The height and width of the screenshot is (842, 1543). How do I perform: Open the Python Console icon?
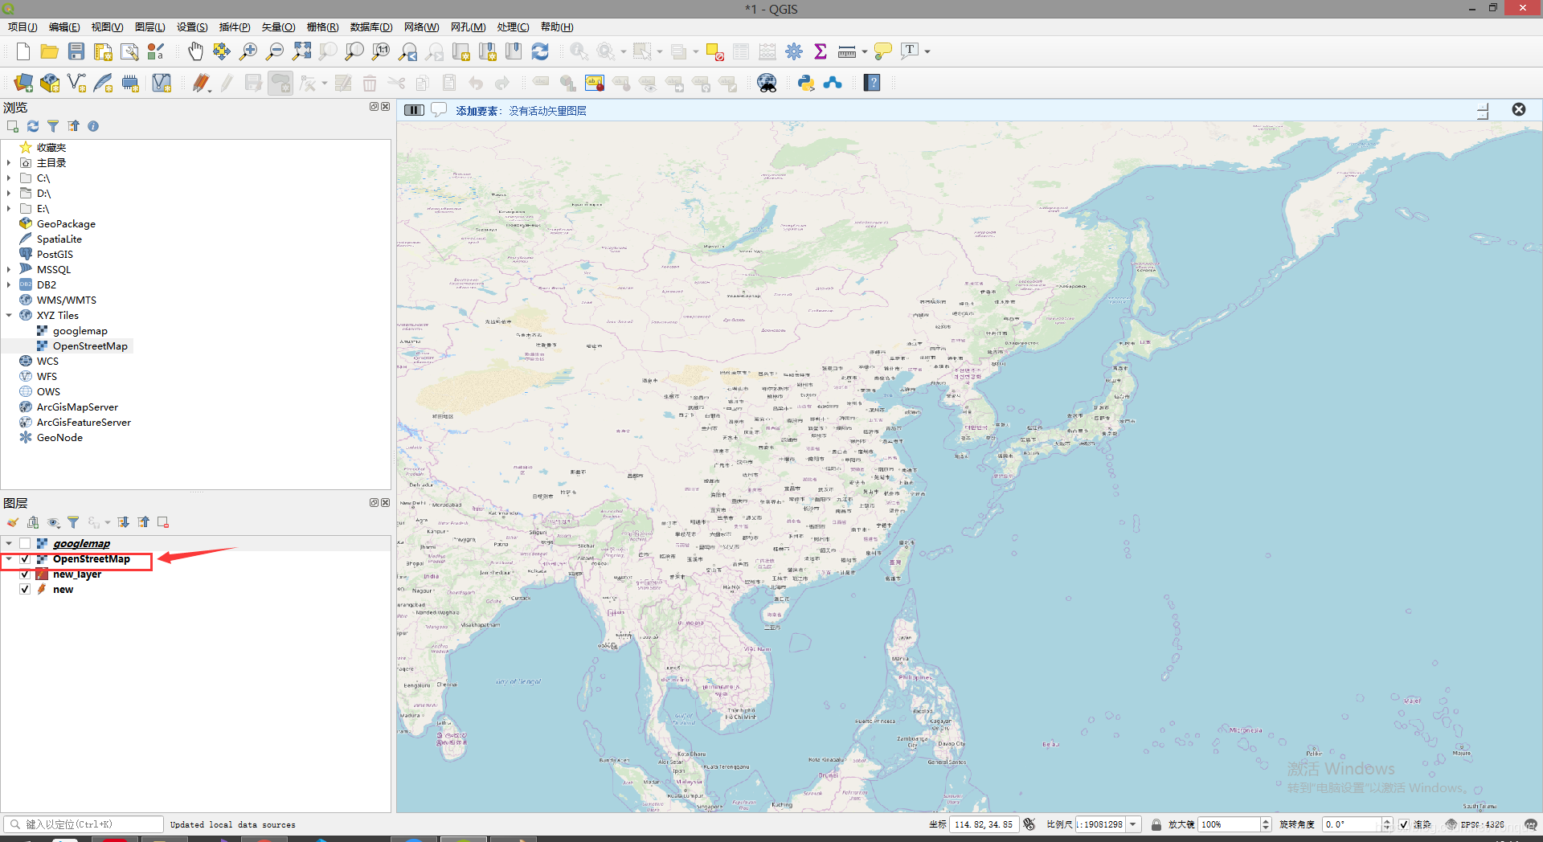click(806, 83)
